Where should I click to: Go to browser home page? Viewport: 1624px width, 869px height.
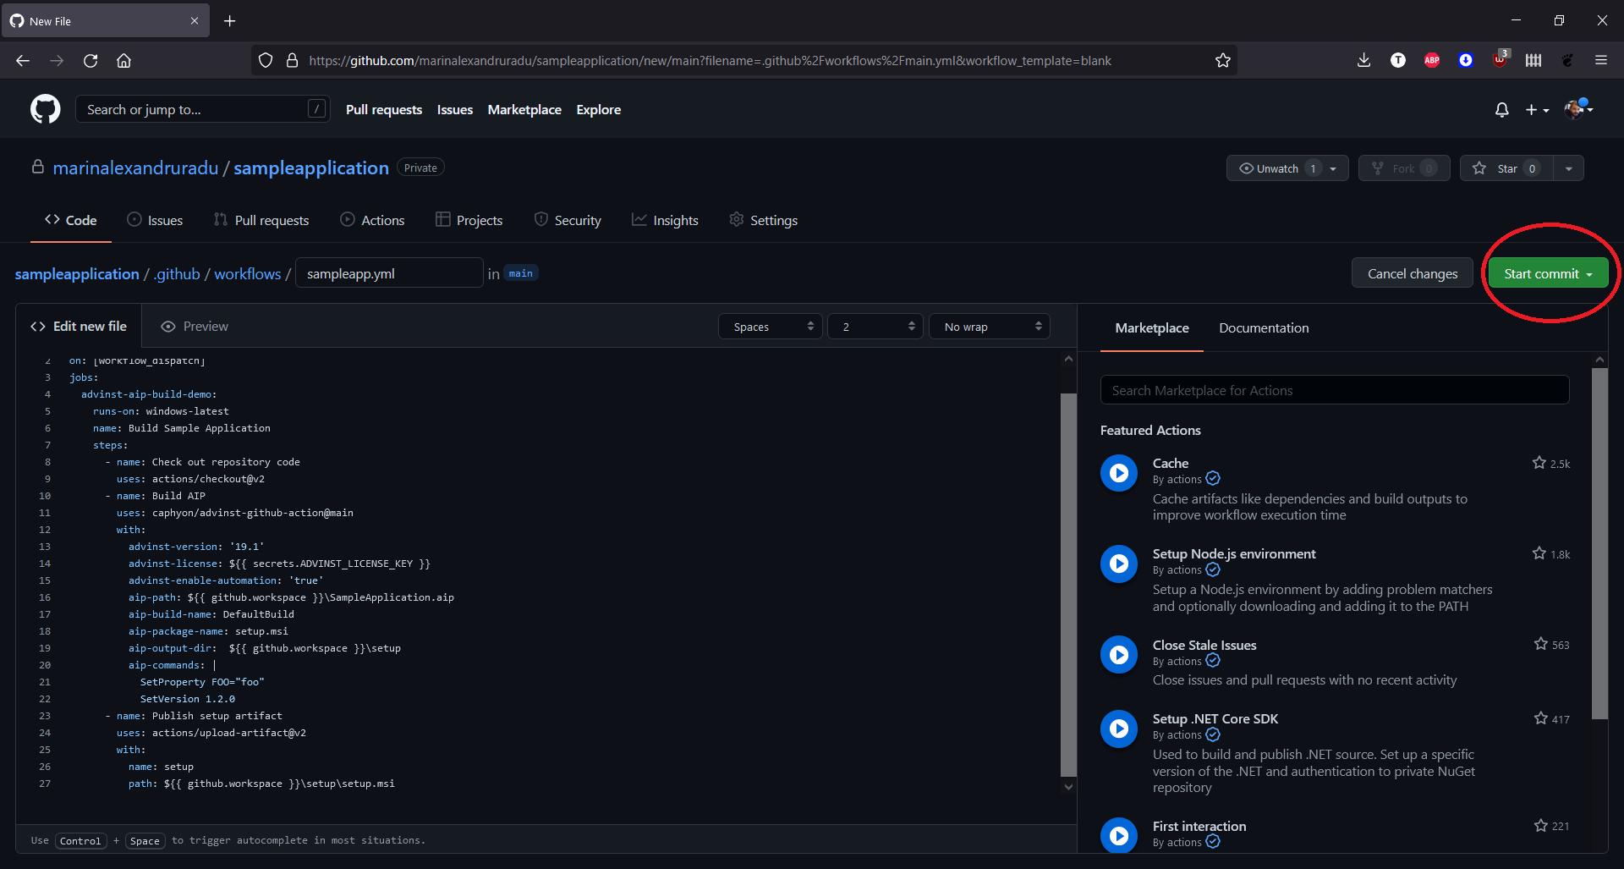[123, 61]
